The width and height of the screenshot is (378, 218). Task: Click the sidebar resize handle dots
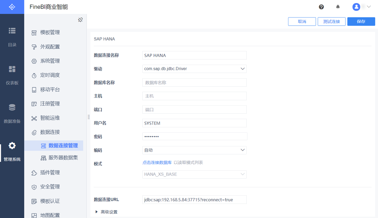click(x=89, y=117)
